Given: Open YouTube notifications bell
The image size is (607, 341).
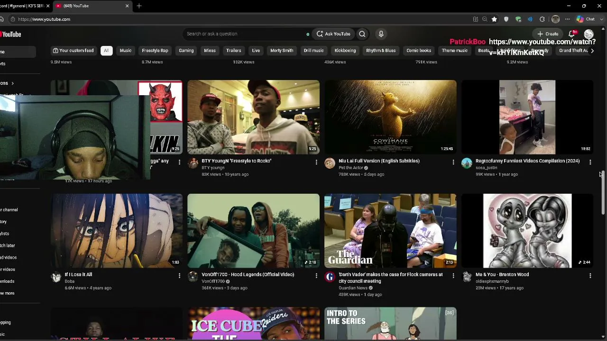Looking at the screenshot, I should point(572,34).
